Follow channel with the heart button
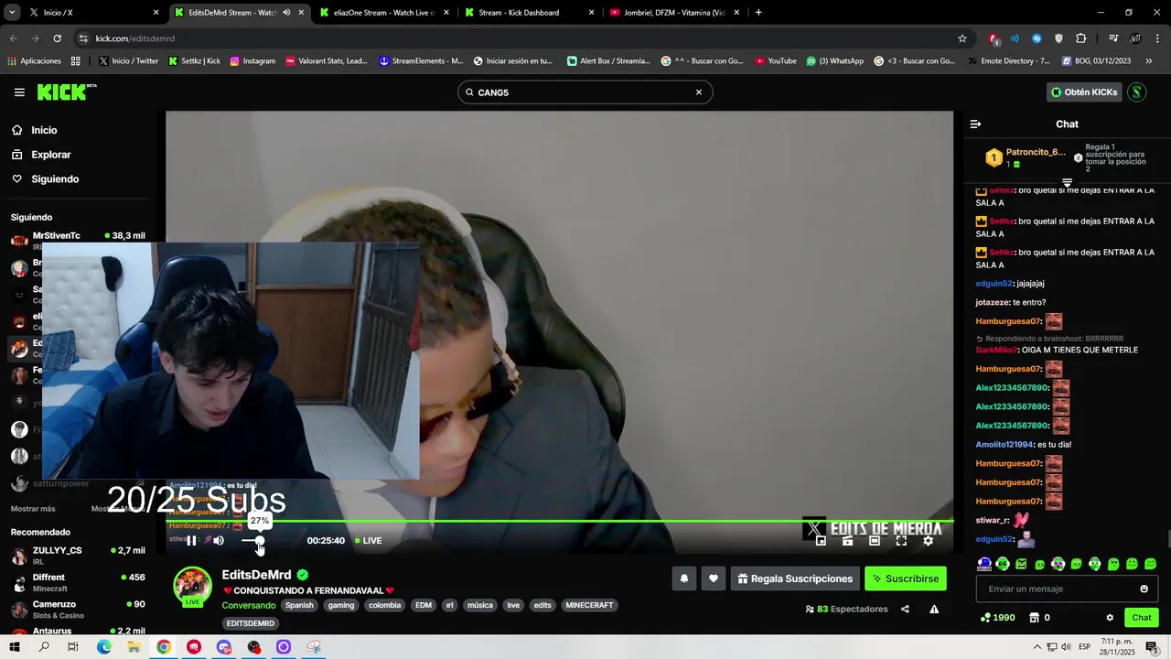This screenshot has width=1171, height=659. (x=714, y=578)
